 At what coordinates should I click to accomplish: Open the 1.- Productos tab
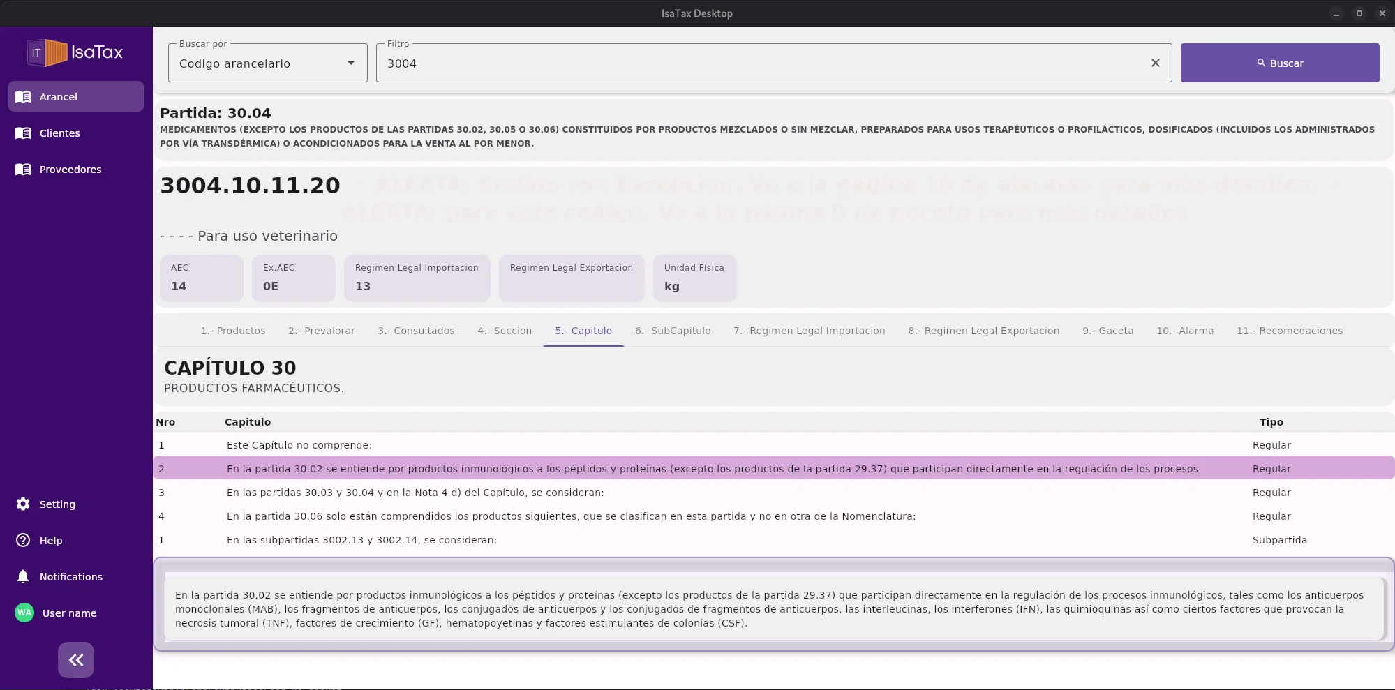click(x=232, y=331)
